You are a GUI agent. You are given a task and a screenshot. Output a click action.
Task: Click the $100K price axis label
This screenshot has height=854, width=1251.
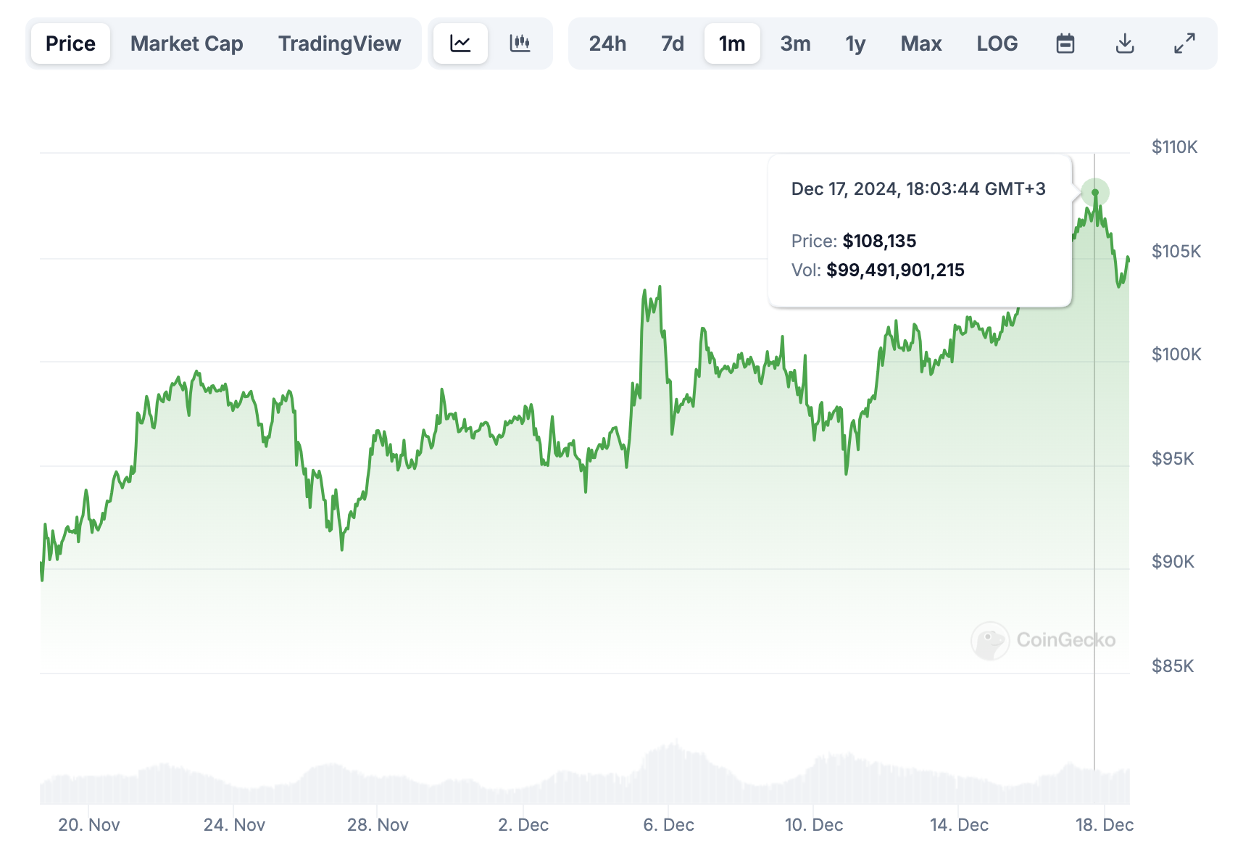[1176, 355]
